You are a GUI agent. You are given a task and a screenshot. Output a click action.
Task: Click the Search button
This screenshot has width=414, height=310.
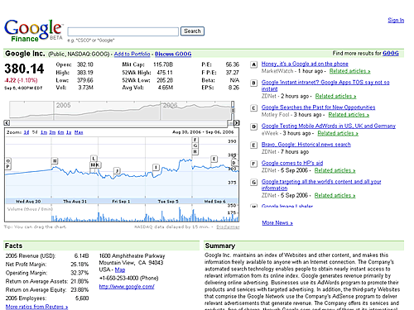pos(192,31)
